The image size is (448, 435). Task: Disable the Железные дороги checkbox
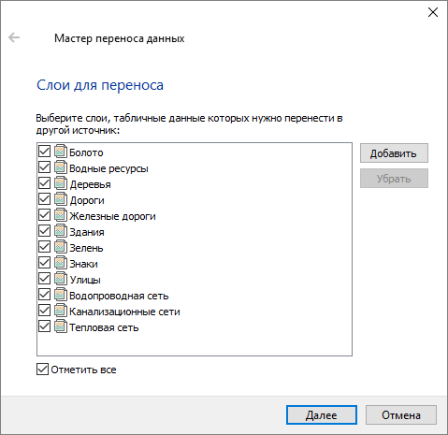(44, 215)
